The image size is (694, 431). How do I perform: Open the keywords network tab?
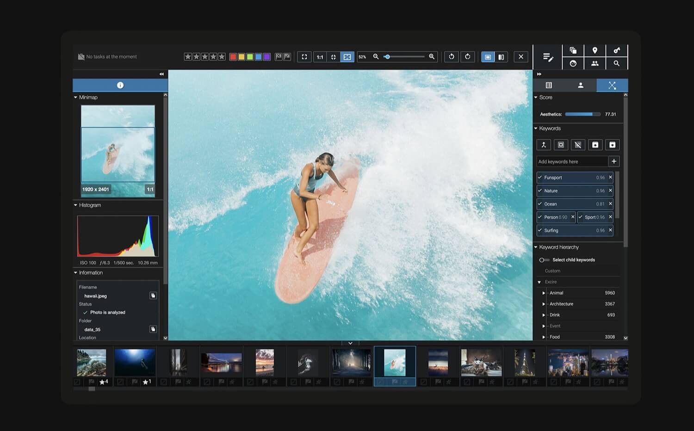(612, 85)
